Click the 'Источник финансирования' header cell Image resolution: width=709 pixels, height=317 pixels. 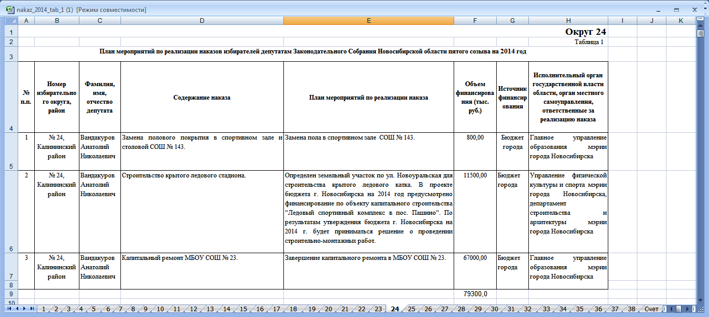pos(512,98)
